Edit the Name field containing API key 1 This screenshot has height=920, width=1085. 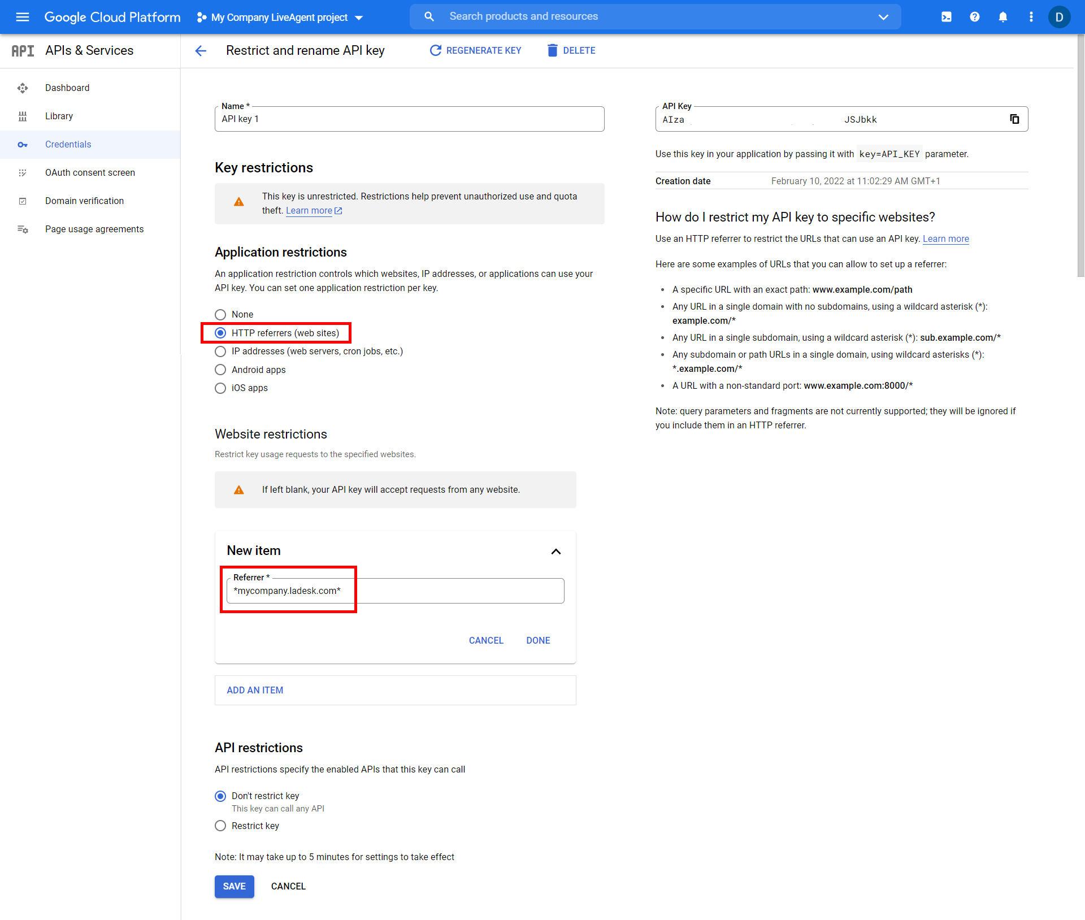(x=409, y=119)
